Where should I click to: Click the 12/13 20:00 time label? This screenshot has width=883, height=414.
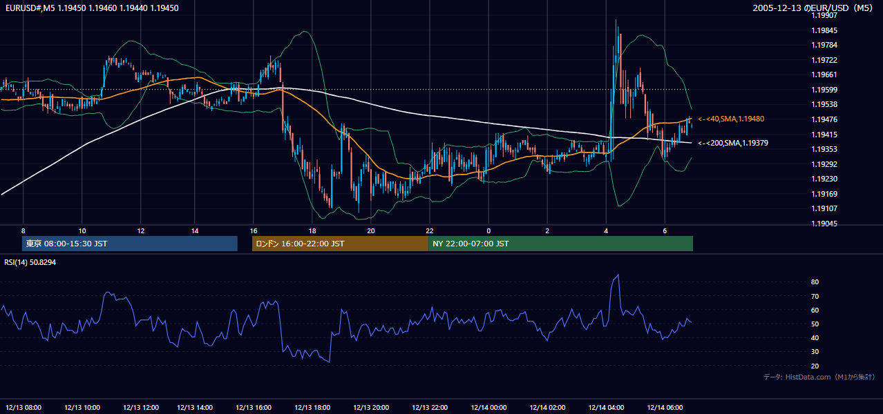click(x=371, y=407)
